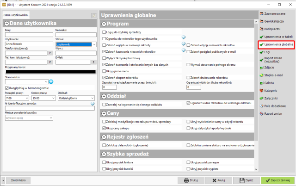
Task: Click the P button beside Telefon (służbowy)
Action: click(50, 53)
